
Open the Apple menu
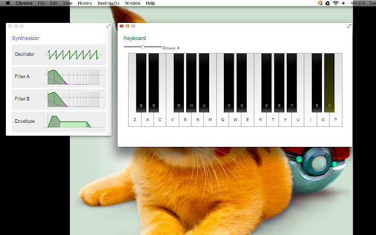[8, 3]
